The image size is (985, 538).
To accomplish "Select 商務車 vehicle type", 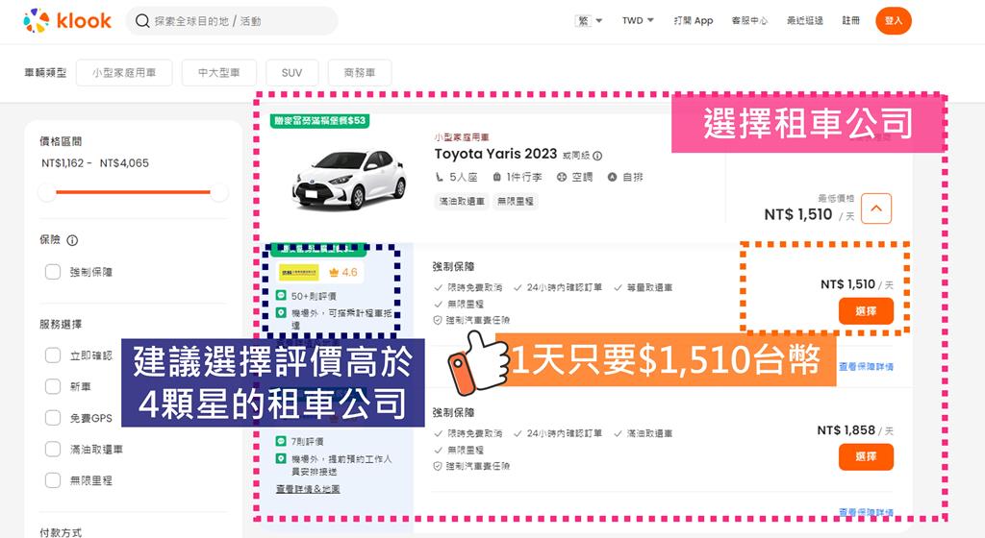I will tap(360, 73).
